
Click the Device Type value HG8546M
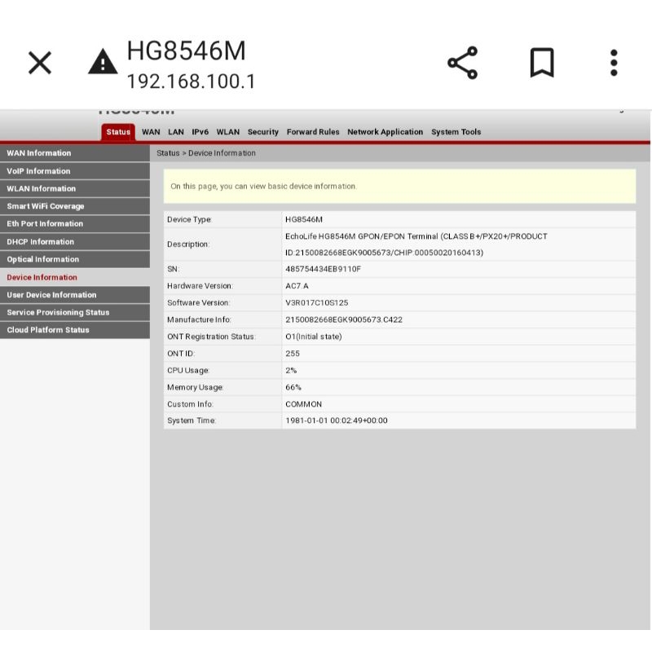click(x=303, y=219)
